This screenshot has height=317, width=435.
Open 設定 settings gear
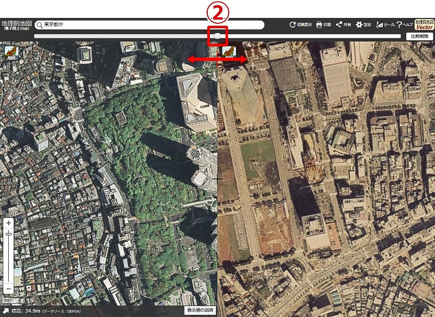coord(363,24)
